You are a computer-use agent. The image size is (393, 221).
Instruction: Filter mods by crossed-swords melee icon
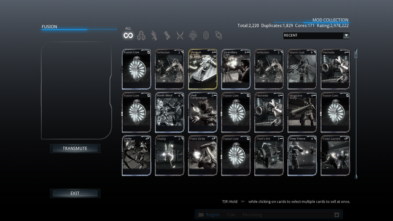point(180,36)
